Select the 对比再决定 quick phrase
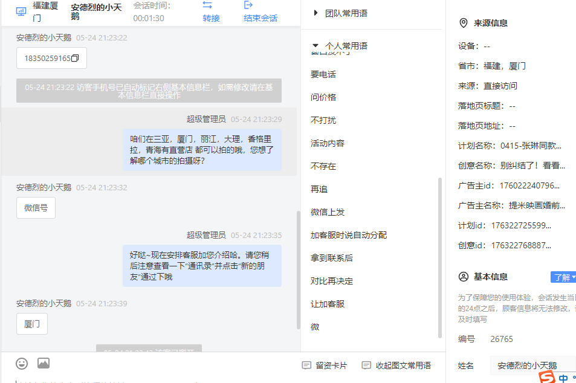This screenshot has height=383, width=576. 331,281
